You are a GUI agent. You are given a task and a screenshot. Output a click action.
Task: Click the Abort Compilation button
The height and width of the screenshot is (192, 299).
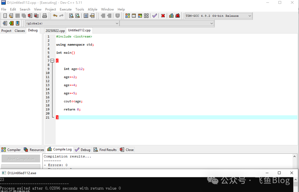[21, 159]
